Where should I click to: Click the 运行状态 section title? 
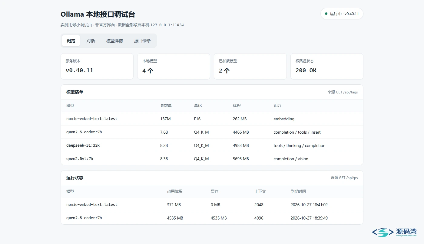click(75, 178)
